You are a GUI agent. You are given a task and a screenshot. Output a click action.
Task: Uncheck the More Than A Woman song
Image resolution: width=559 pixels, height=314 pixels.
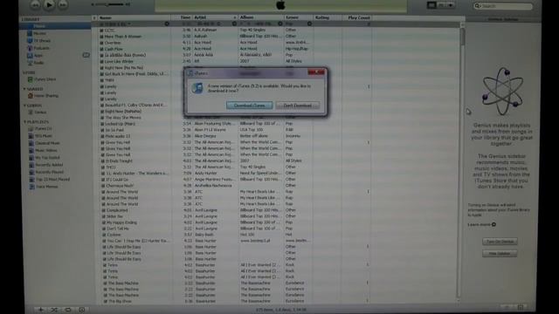(101, 37)
